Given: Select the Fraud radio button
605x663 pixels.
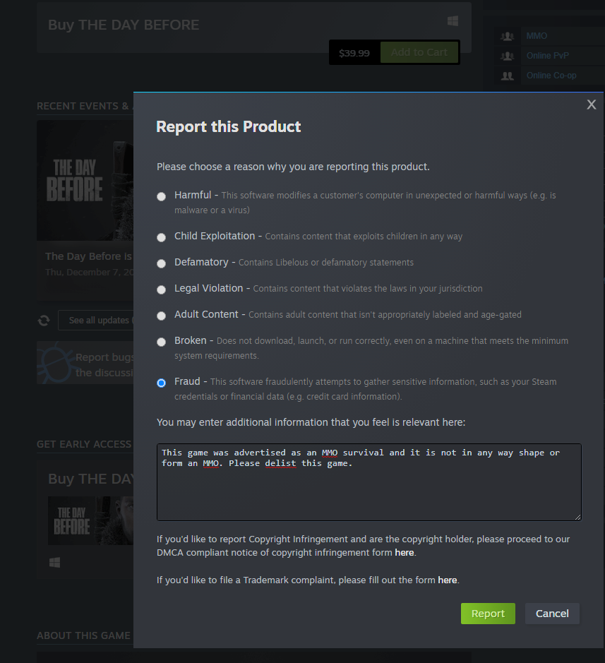Looking at the screenshot, I should [162, 383].
